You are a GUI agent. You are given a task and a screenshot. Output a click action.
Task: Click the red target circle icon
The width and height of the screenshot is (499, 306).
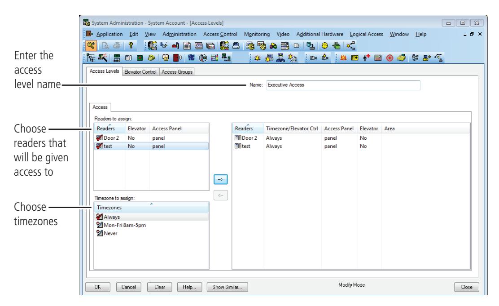(x=390, y=58)
